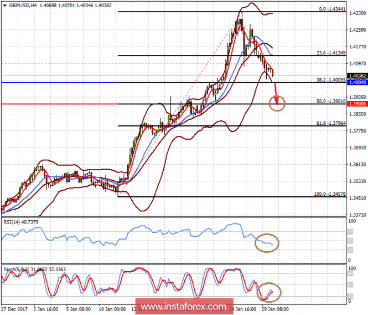Click the 29 Jan 08:00 date label
Image resolution: width=368 pixels, height=315 pixels.
tap(275, 309)
